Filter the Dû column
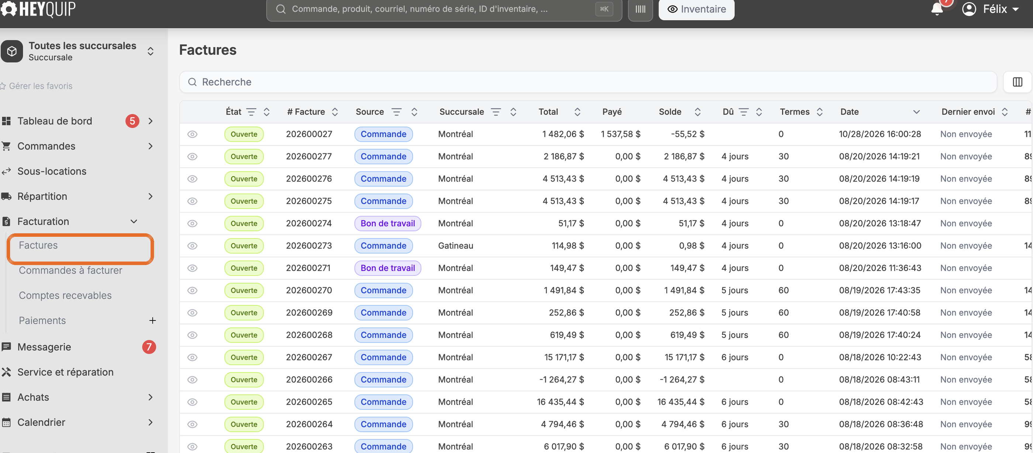The width and height of the screenshot is (1033, 453). [743, 112]
